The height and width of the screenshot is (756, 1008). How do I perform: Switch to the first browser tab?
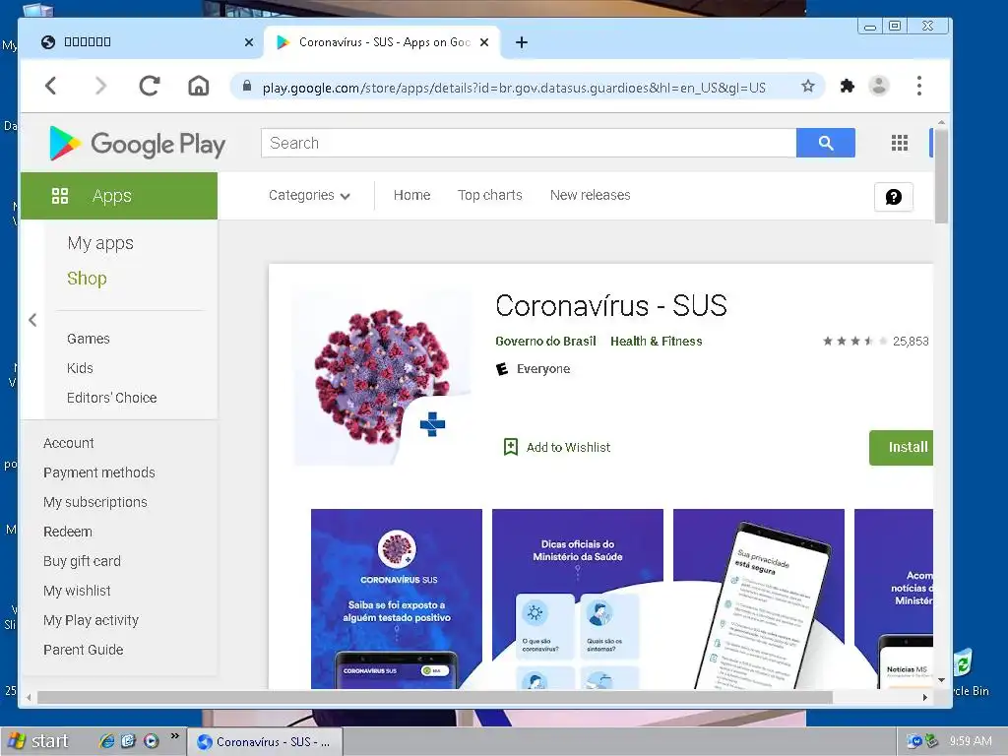tap(142, 42)
